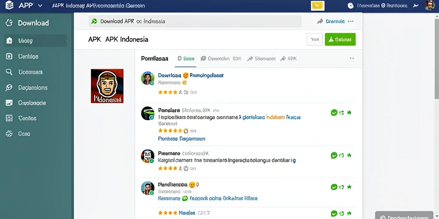This screenshot has height=219, width=439.
Task: Select the first sidebar item with home icon
Action: pyautogui.click(x=36, y=41)
